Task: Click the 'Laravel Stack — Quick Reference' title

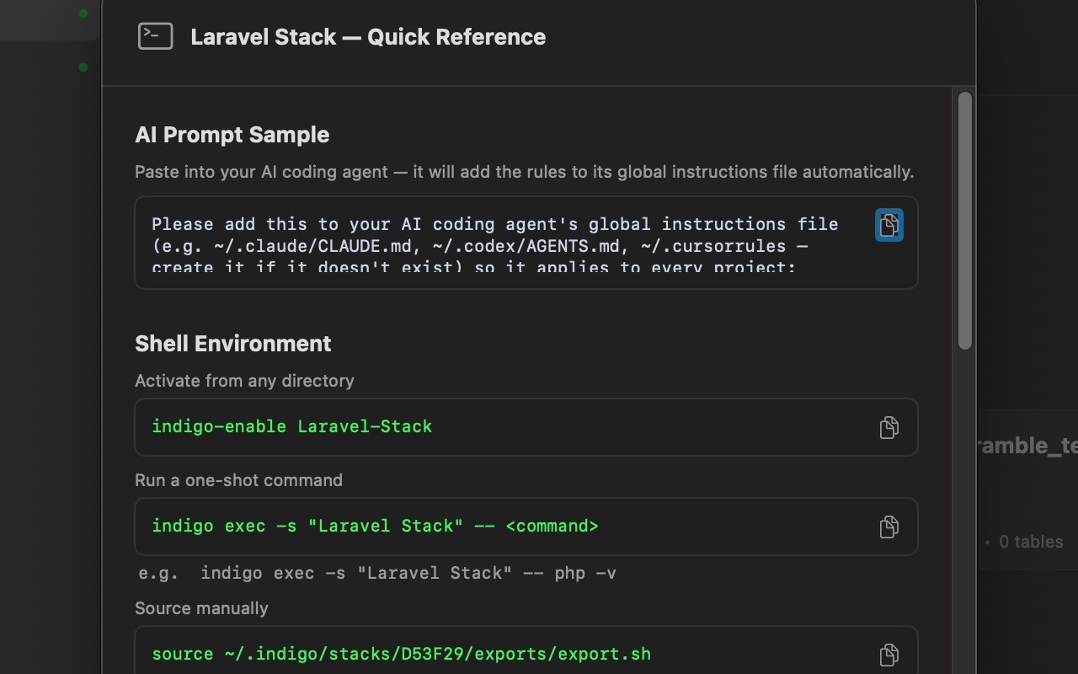Action: (368, 37)
